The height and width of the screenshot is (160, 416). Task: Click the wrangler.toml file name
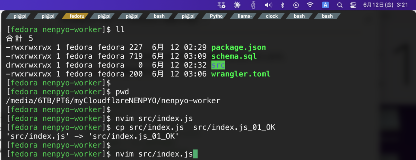pyautogui.click(x=241, y=74)
